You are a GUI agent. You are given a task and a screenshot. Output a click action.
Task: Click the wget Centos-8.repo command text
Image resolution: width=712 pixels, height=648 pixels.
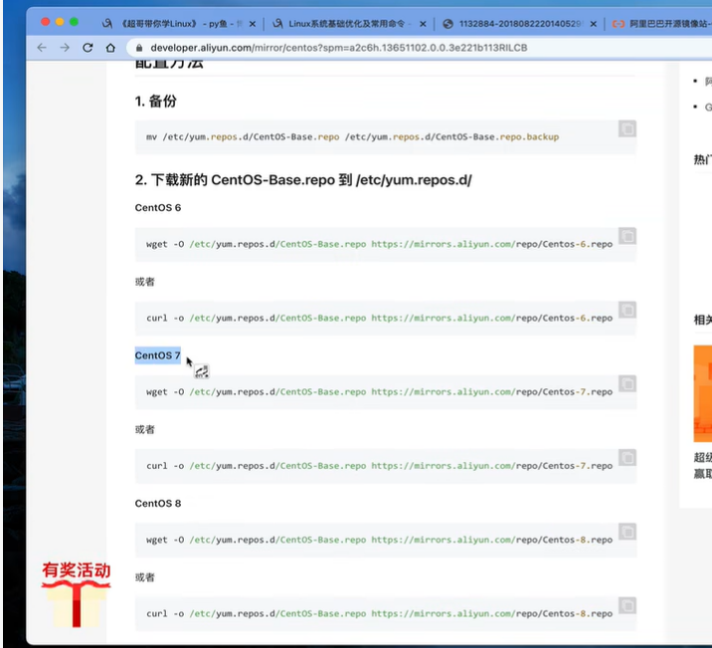click(x=379, y=540)
